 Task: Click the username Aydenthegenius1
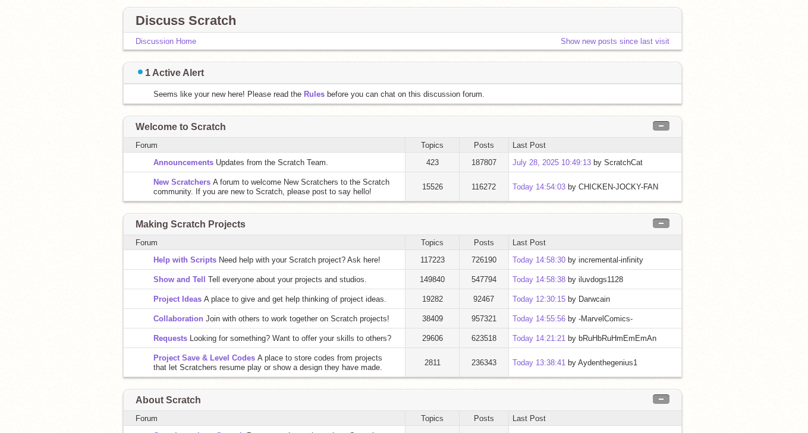click(x=608, y=362)
